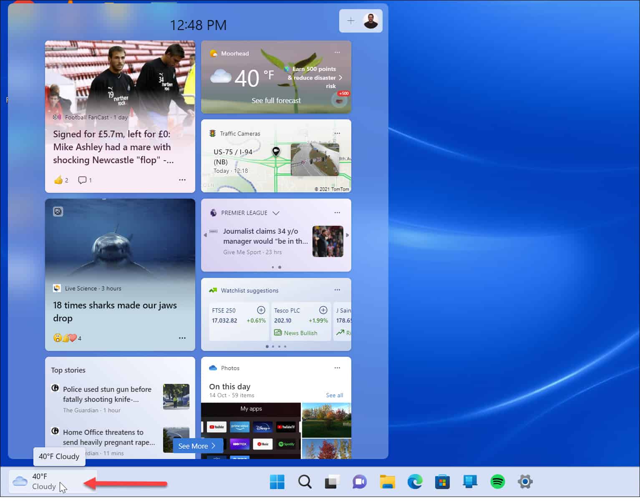
Task: Open the Chat app from the taskbar
Action: click(359, 482)
